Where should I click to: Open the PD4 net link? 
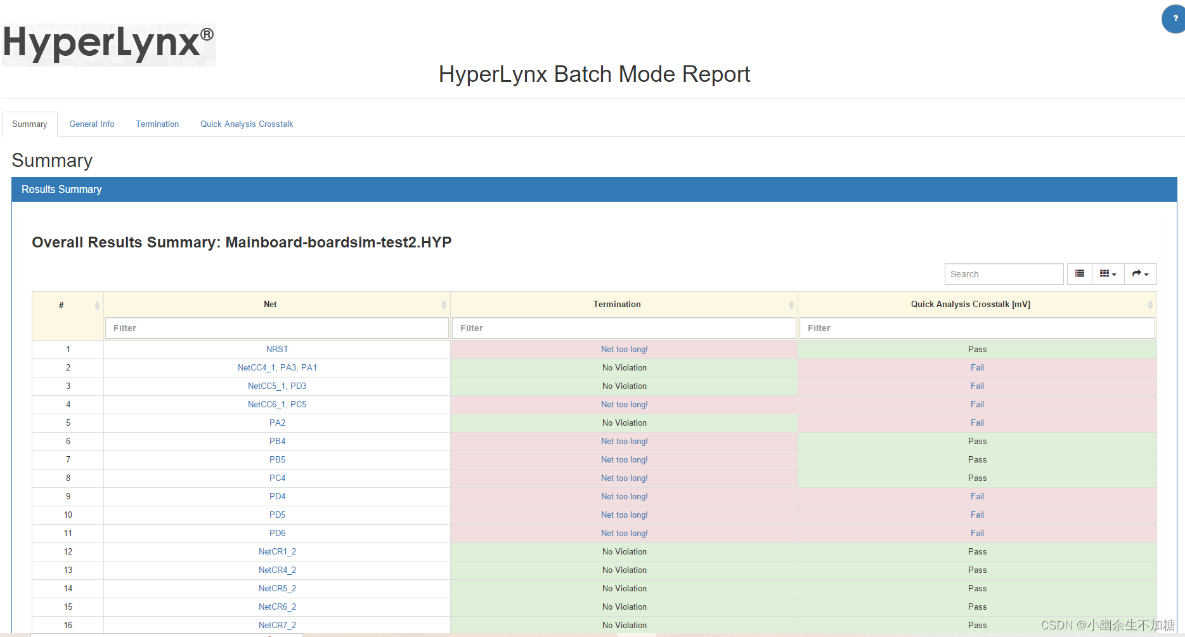(x=277, y=496)
